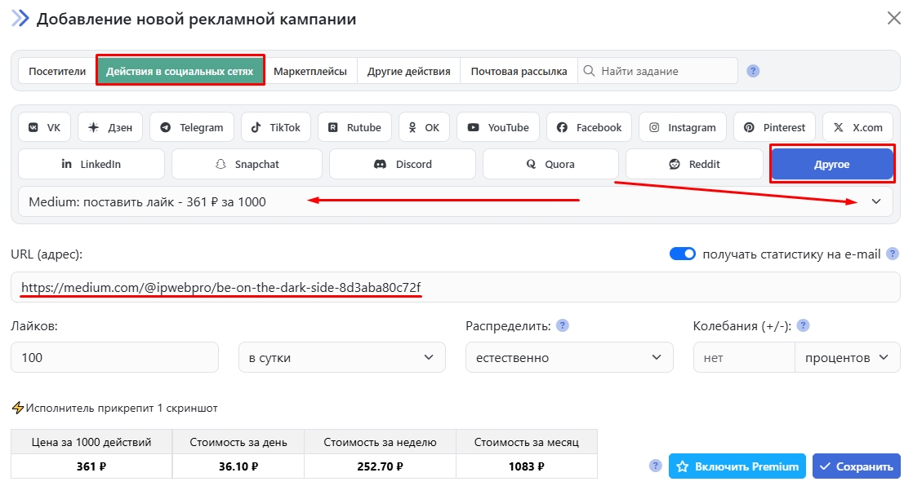Screen dimensions: 913x486
Task: Open the 'в сутки' period dropdown
Action: 341,357
